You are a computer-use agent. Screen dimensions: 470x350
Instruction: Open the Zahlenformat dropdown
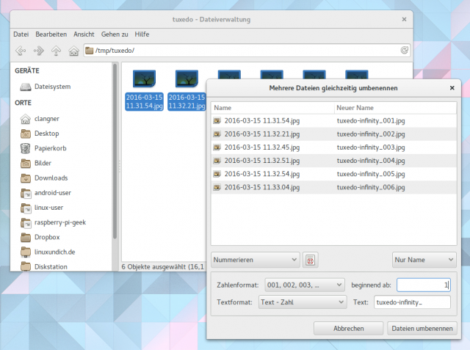[x=304, y=285]
